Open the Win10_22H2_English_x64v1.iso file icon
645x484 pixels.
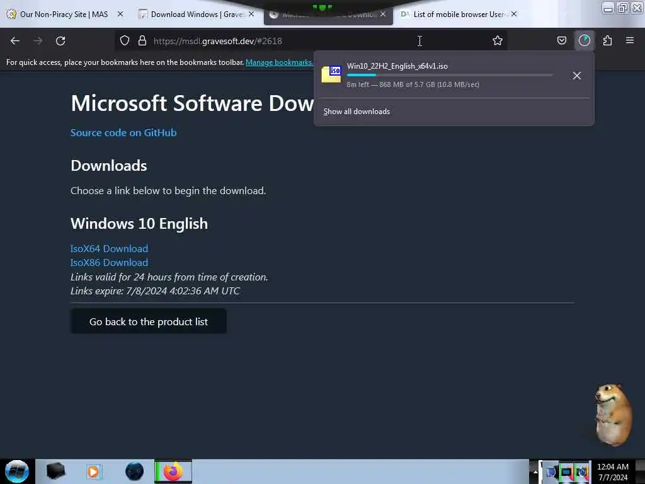[331, 74]
